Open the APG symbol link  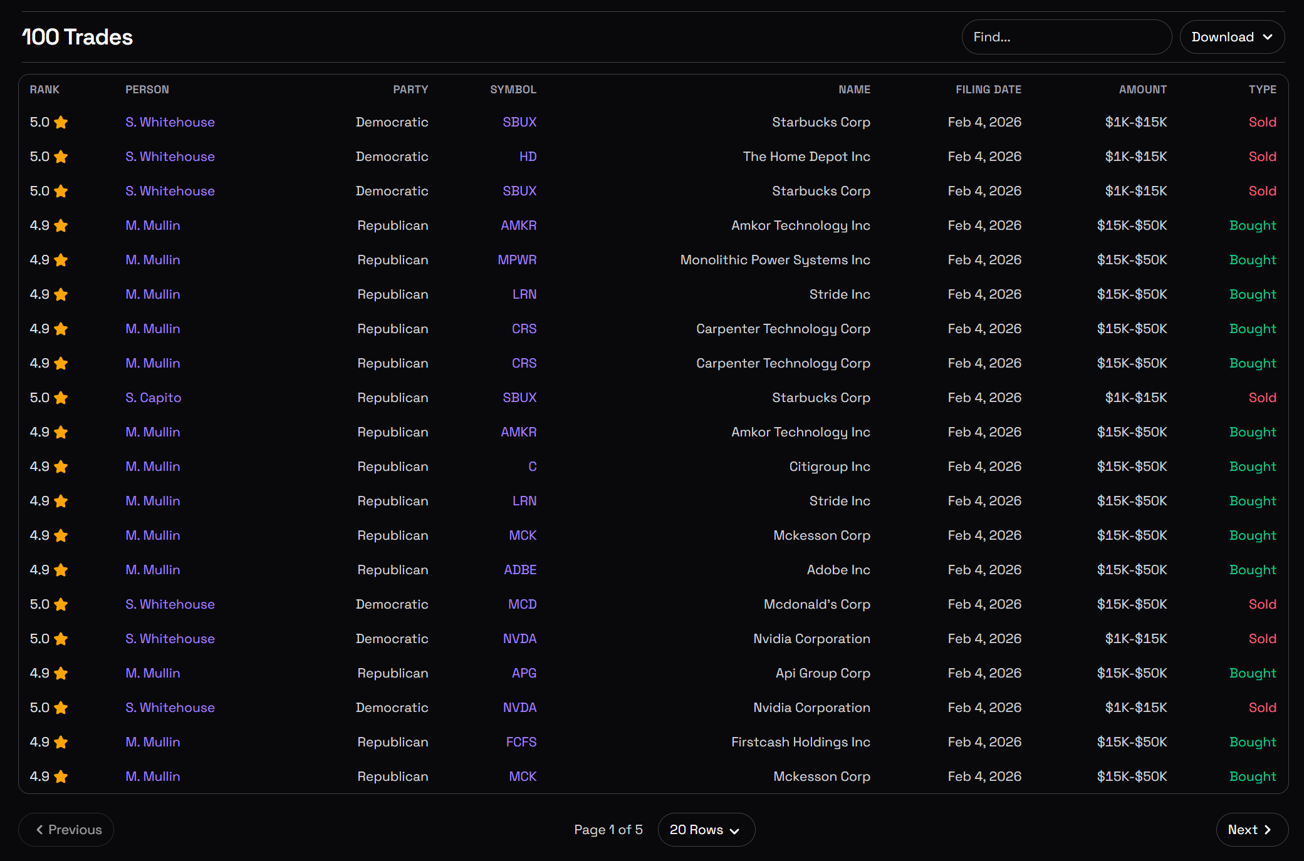pos(524,673)
